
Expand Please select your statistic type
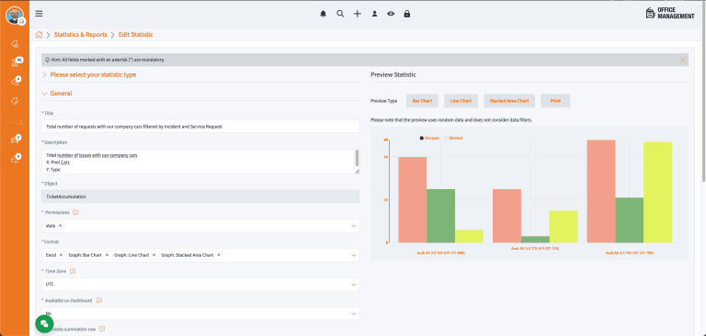click(88, 75)
